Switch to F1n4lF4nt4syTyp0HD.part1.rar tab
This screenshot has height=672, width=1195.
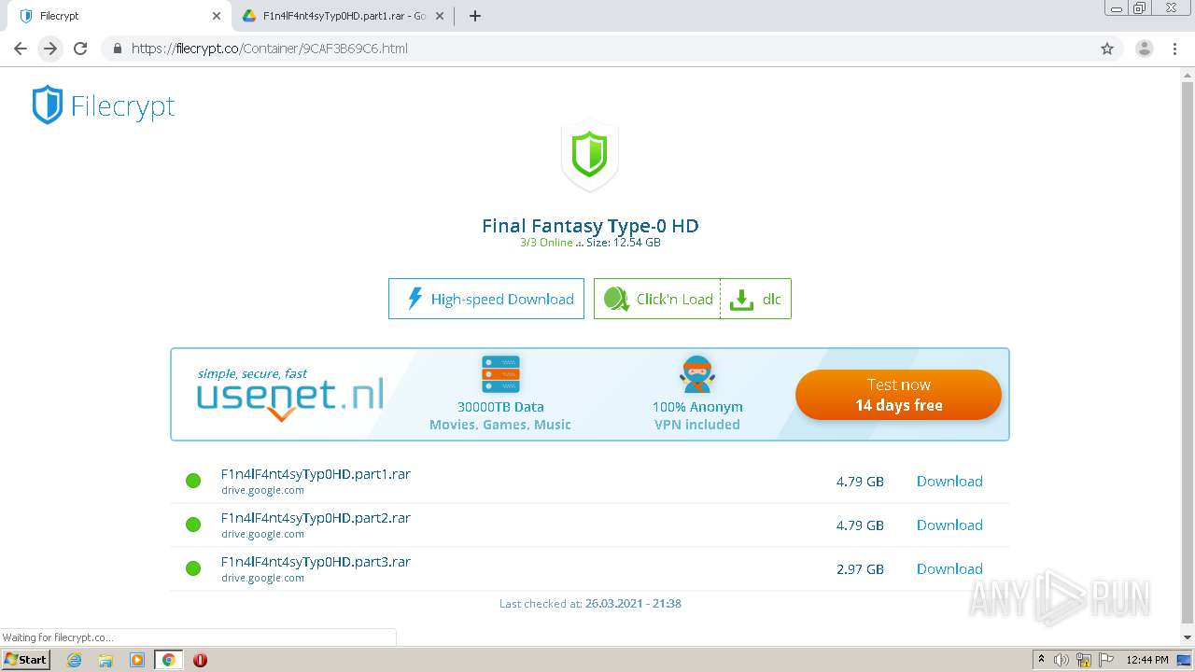pos(344,16)
